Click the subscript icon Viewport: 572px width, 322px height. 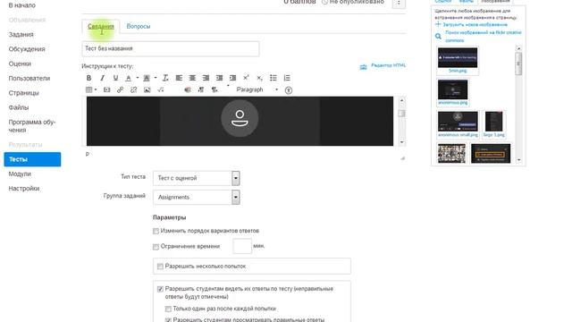(x=259, y=78)
